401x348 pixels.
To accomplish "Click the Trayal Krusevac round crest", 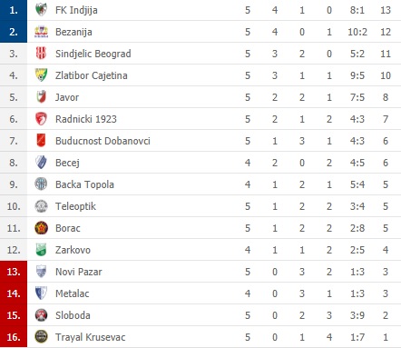I will click(41, 336).
